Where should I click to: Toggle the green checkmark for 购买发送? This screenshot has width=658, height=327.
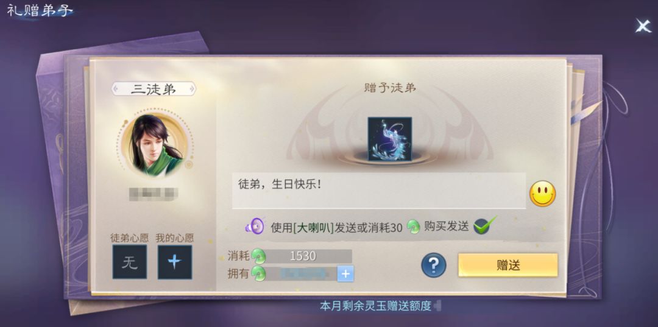point(484,225)
